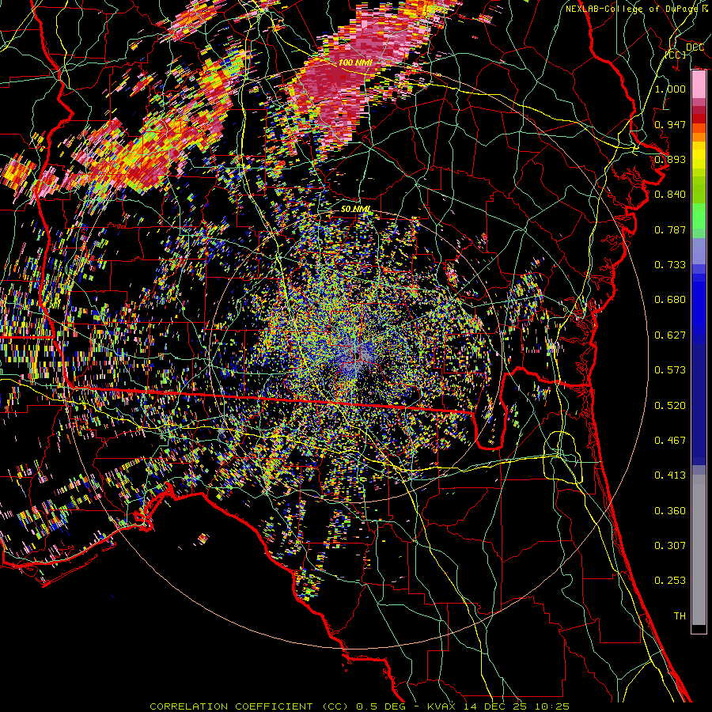Click the 0.680 legend value
Viewport: 712px width, 712px height.
[670, 300]
